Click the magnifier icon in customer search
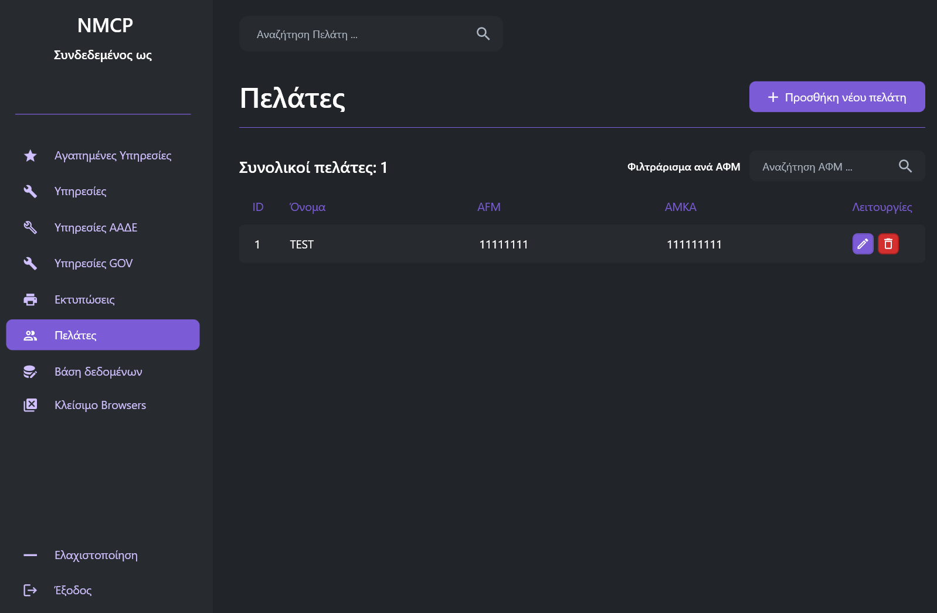Viewport: 937px width, 613px height. click(483, 34)
